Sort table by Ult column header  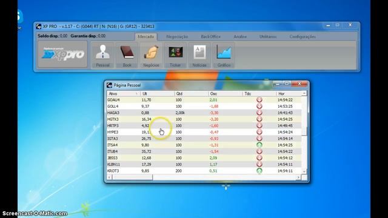[x=158, y=94]
